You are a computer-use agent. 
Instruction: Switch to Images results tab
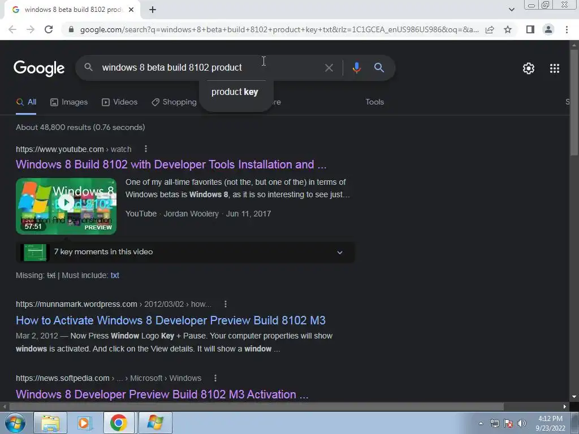[x=69, y=102]
